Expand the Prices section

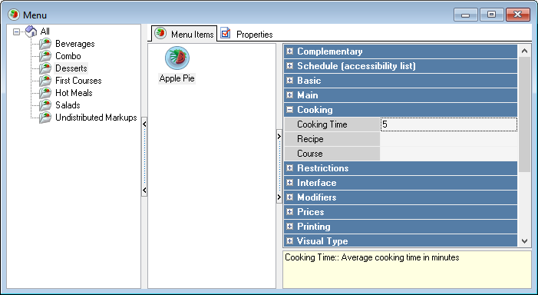pos(290,211)
